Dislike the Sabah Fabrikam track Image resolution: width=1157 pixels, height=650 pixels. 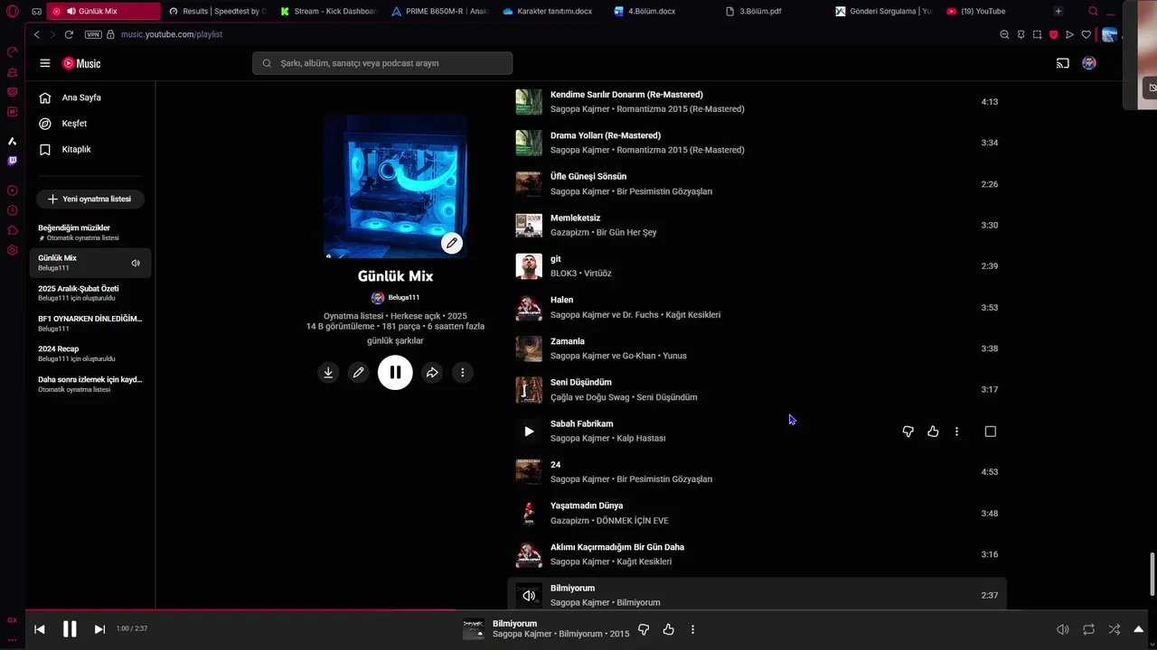pyautogui.click(x=908, y=432)
